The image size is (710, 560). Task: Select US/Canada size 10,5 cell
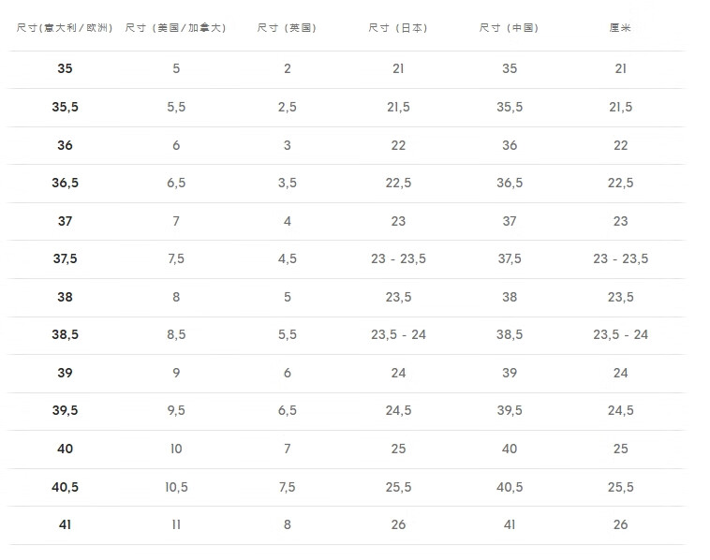176,487
